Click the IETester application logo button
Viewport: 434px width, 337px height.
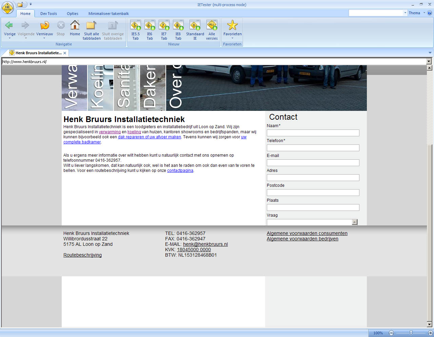7,8
